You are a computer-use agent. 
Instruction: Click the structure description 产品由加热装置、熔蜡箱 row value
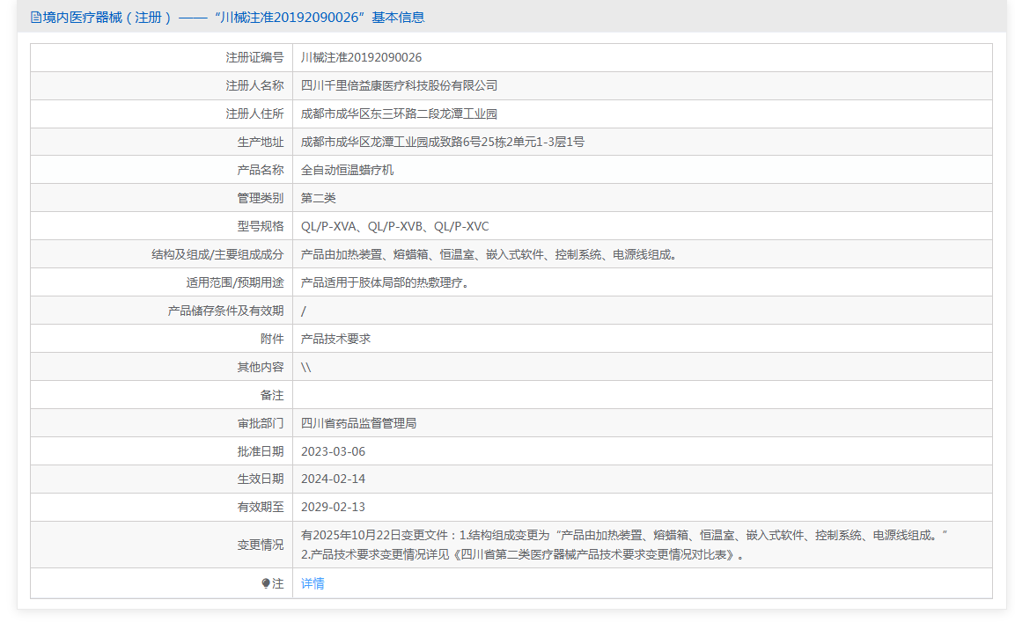pos(490,254)
